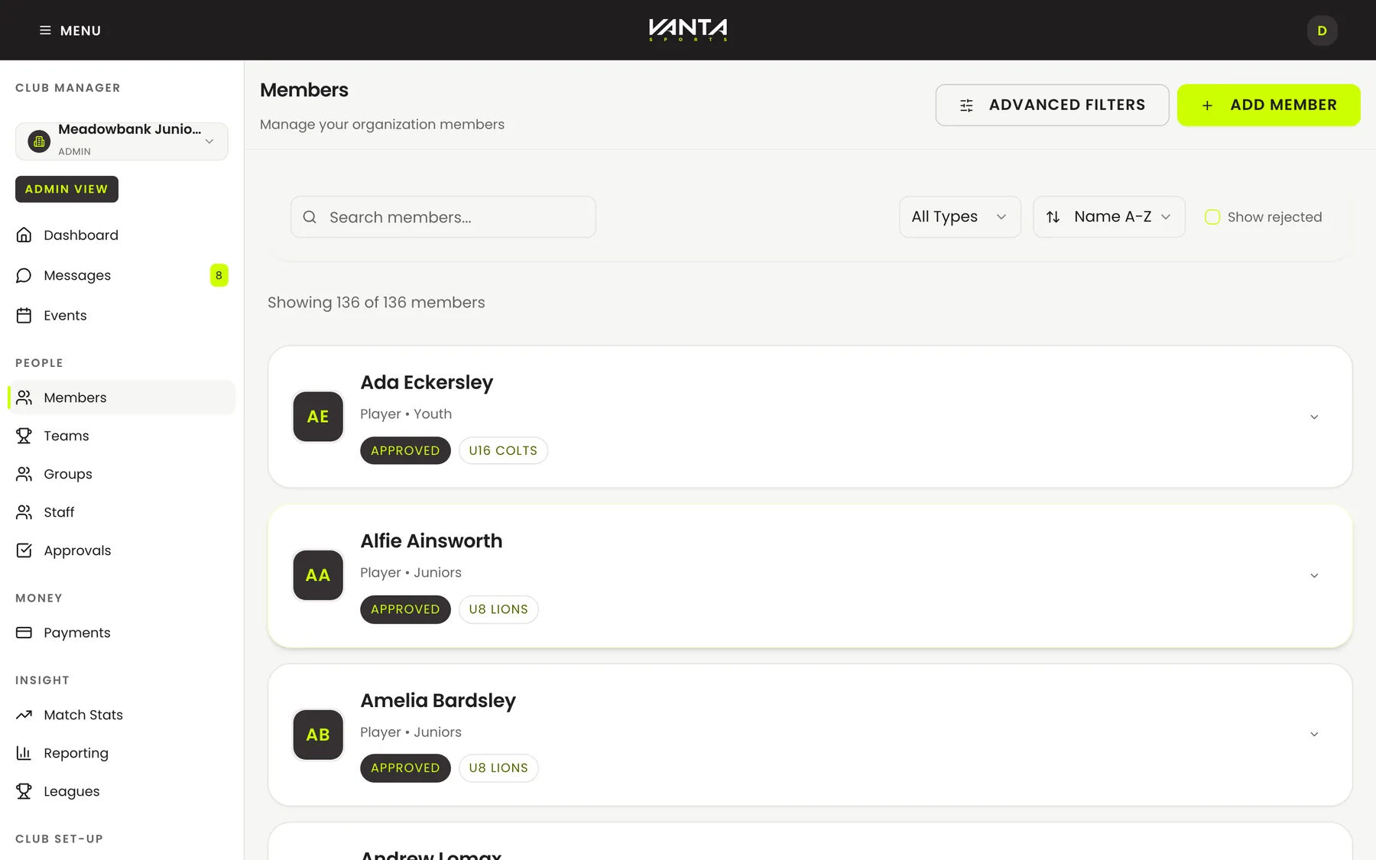The height and width of the screenshot is (860, 1376).
Task: Click the Showing 136 of 136 members text
Action: [x=376, y=302]
